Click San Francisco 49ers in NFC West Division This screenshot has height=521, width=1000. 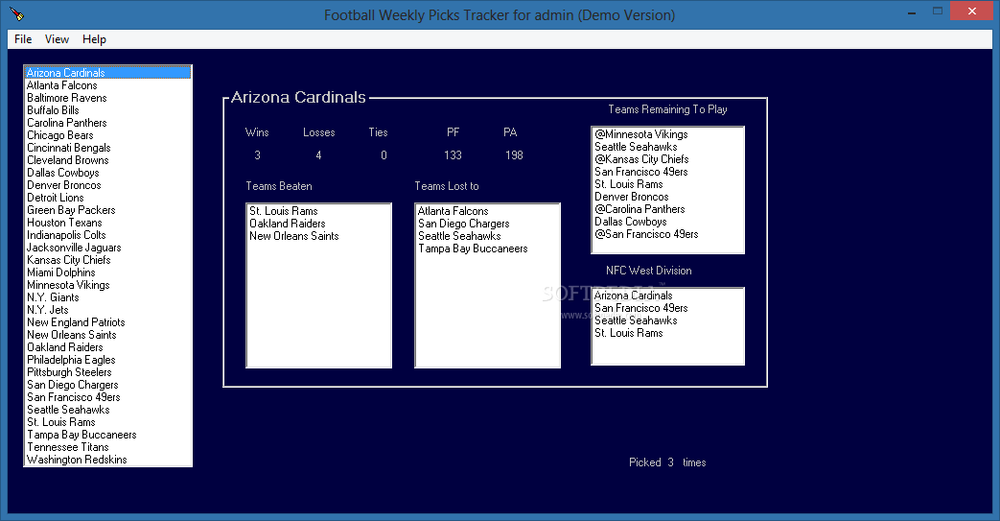[x=667, y=308]
